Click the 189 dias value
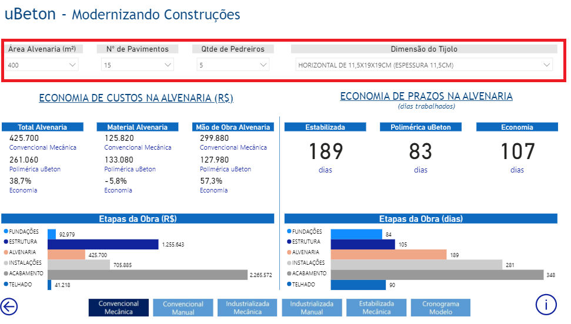Image resolution: width=571 pixels, height=324 pixels. (326, 151)
